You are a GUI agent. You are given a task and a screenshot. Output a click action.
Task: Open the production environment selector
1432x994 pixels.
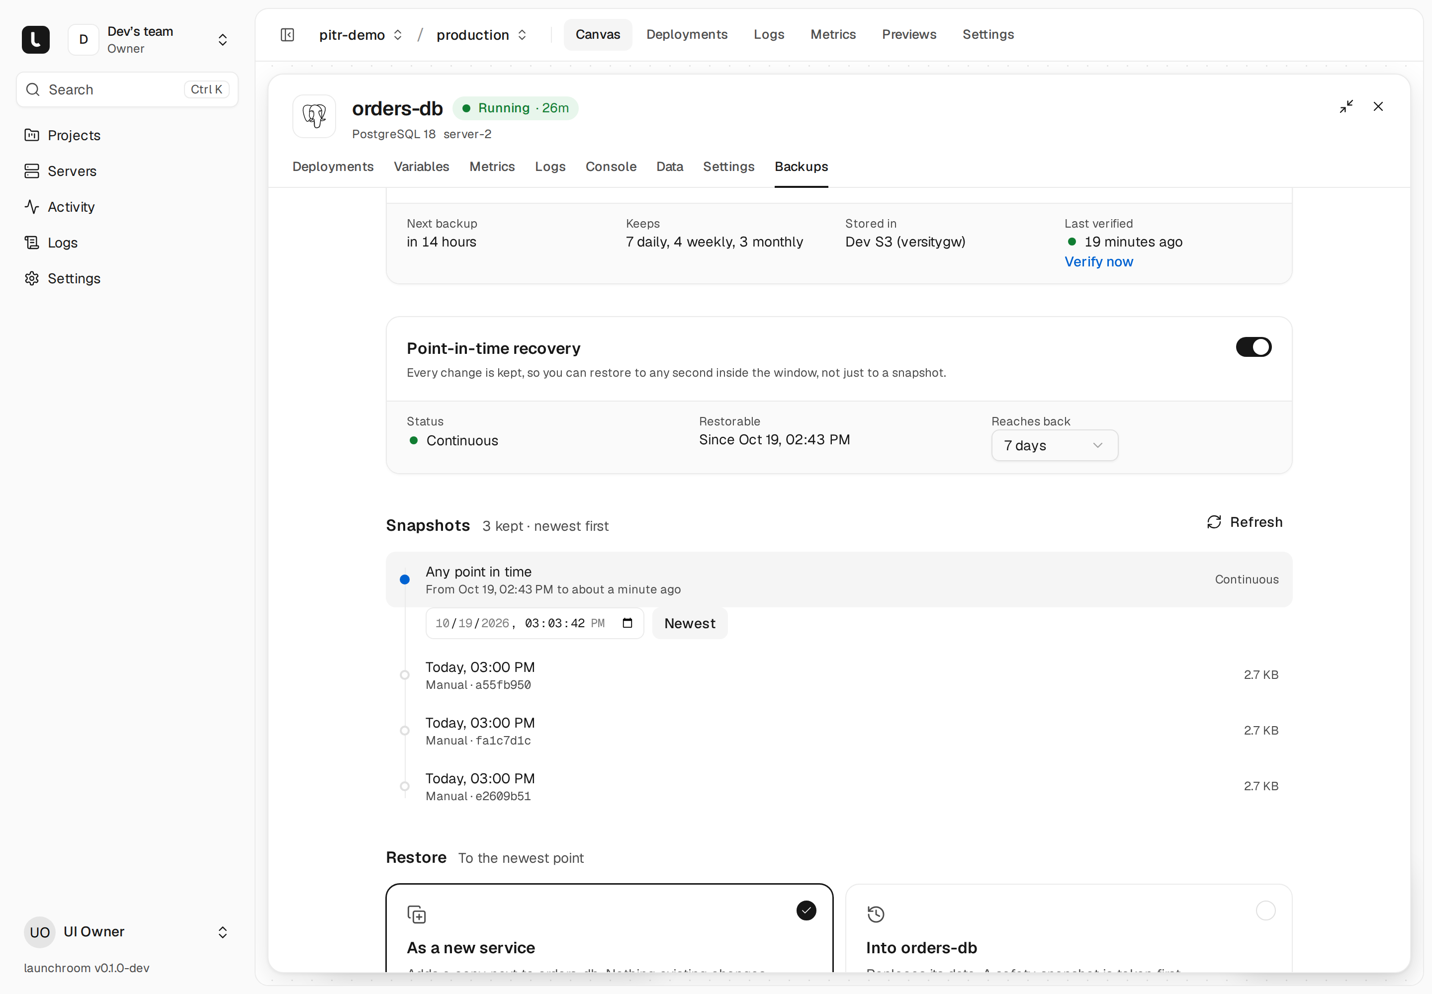[x=482, y=35]
